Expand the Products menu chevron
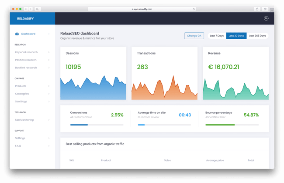The width and height of the screenshot is (284, 183). 49,86
